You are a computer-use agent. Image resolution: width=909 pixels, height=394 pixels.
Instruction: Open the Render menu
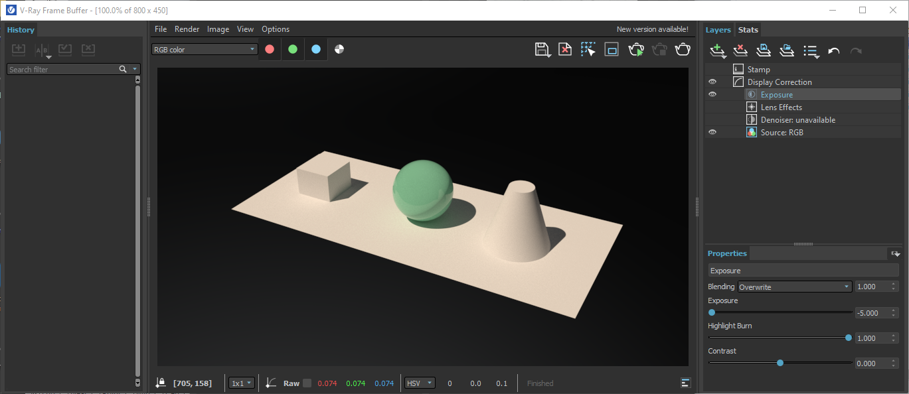187,29
